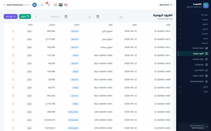Viewport: 211px width, 131px height.
Task: Toggle dark mode with the moon icon
Action: tap(42, 5)
